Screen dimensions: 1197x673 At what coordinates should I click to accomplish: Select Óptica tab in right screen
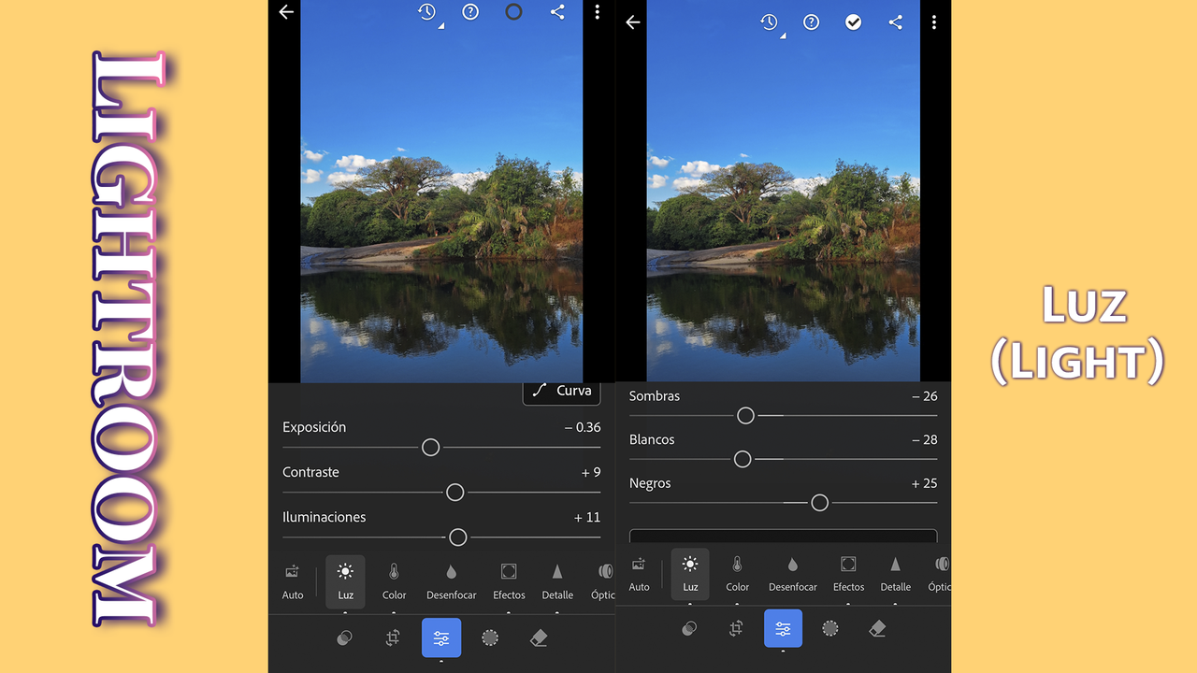(x=940, y=575)
